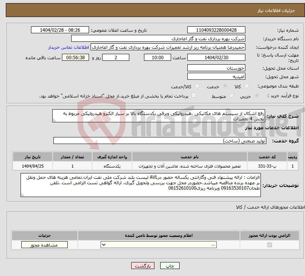Click the چاپ (print) button
Viewport: 305px width, 276px height.
[170, 266]
